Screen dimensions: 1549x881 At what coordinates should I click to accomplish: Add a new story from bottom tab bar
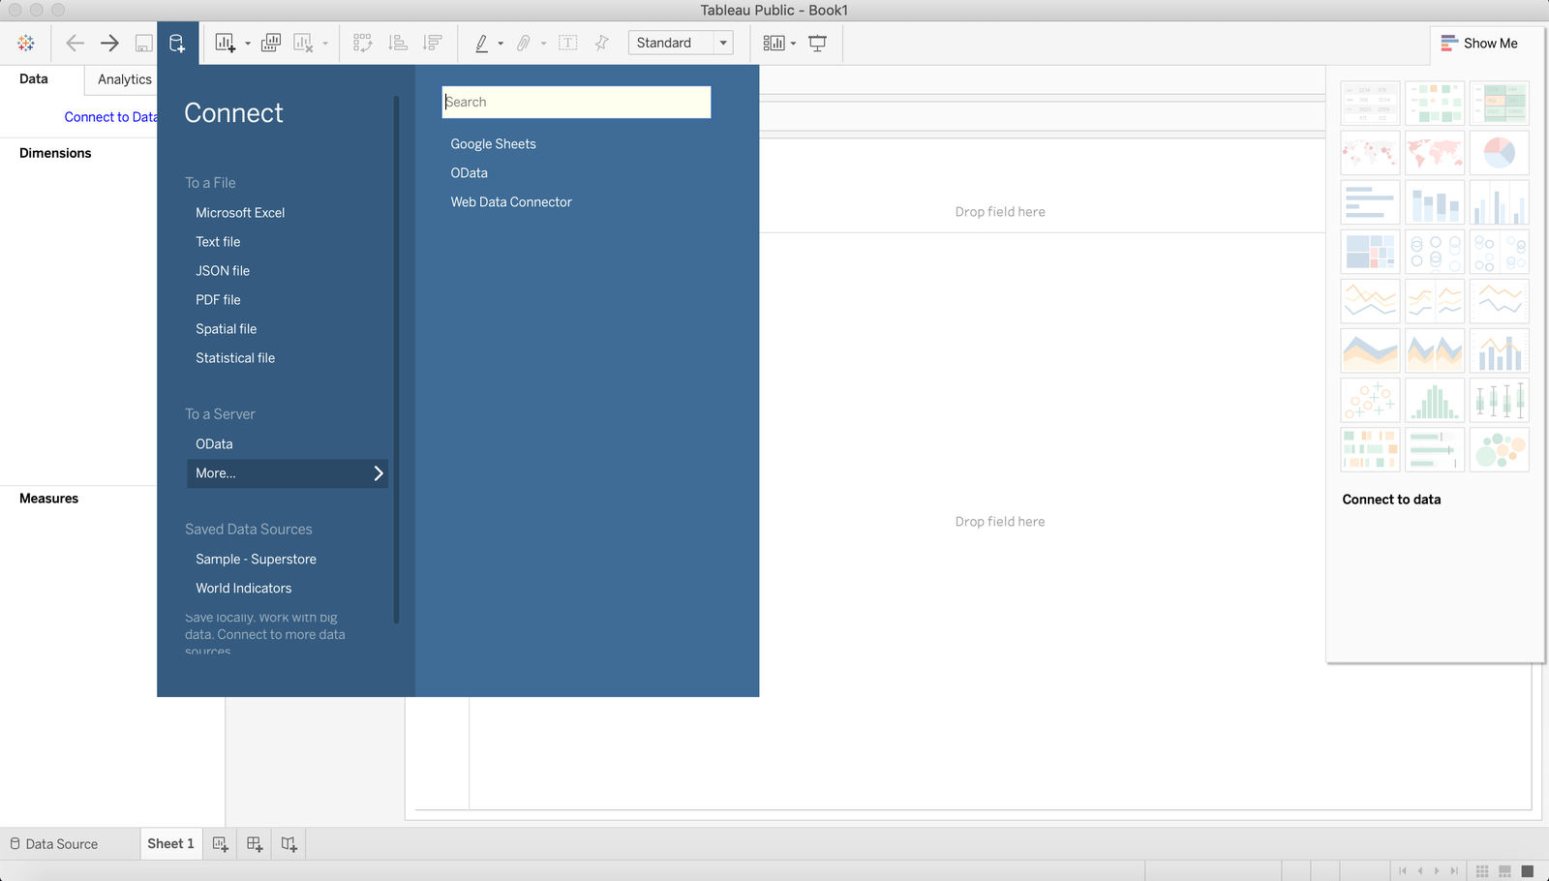pos(289,844)
